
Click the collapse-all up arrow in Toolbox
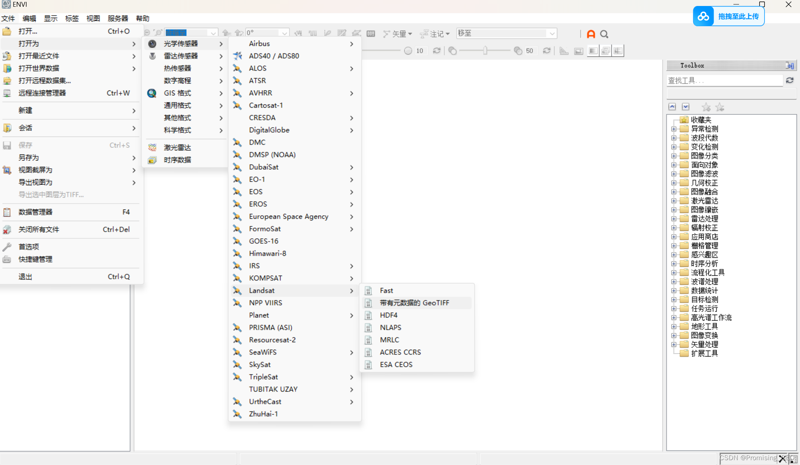tap(672, 107)
